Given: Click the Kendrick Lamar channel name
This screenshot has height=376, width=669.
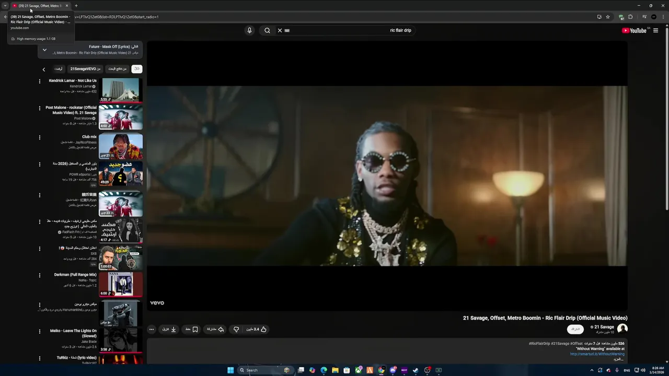Looking at the screenshot, I should click(81, 86).
